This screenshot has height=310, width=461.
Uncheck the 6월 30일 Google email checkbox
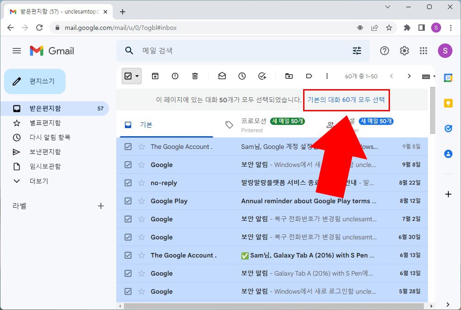pos(128,237)
